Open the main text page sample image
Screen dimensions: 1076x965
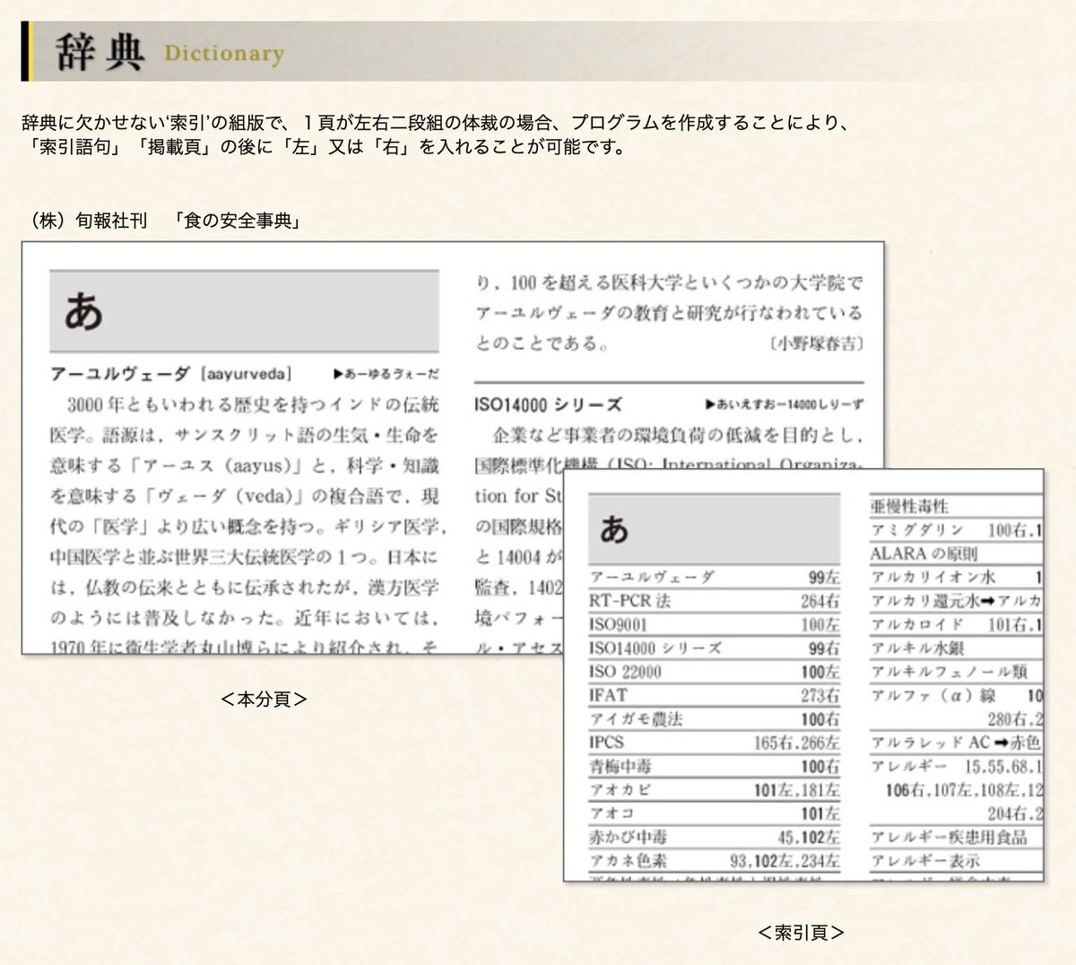(269, 448)
